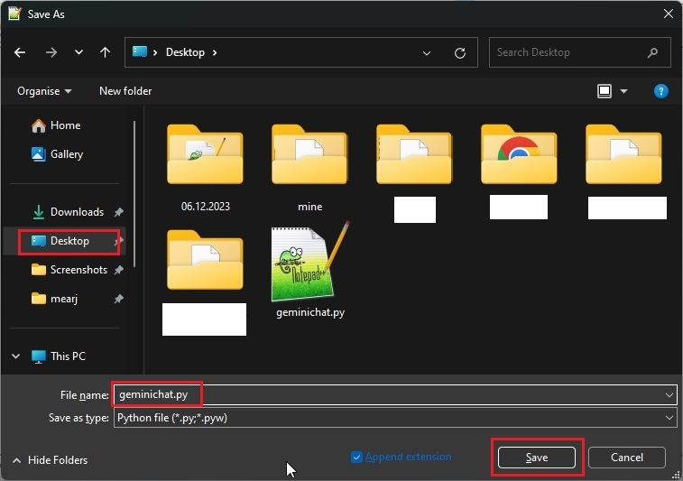This screenshot has width=683, height=481.
Task: Click the Save button
Action: 537,458
